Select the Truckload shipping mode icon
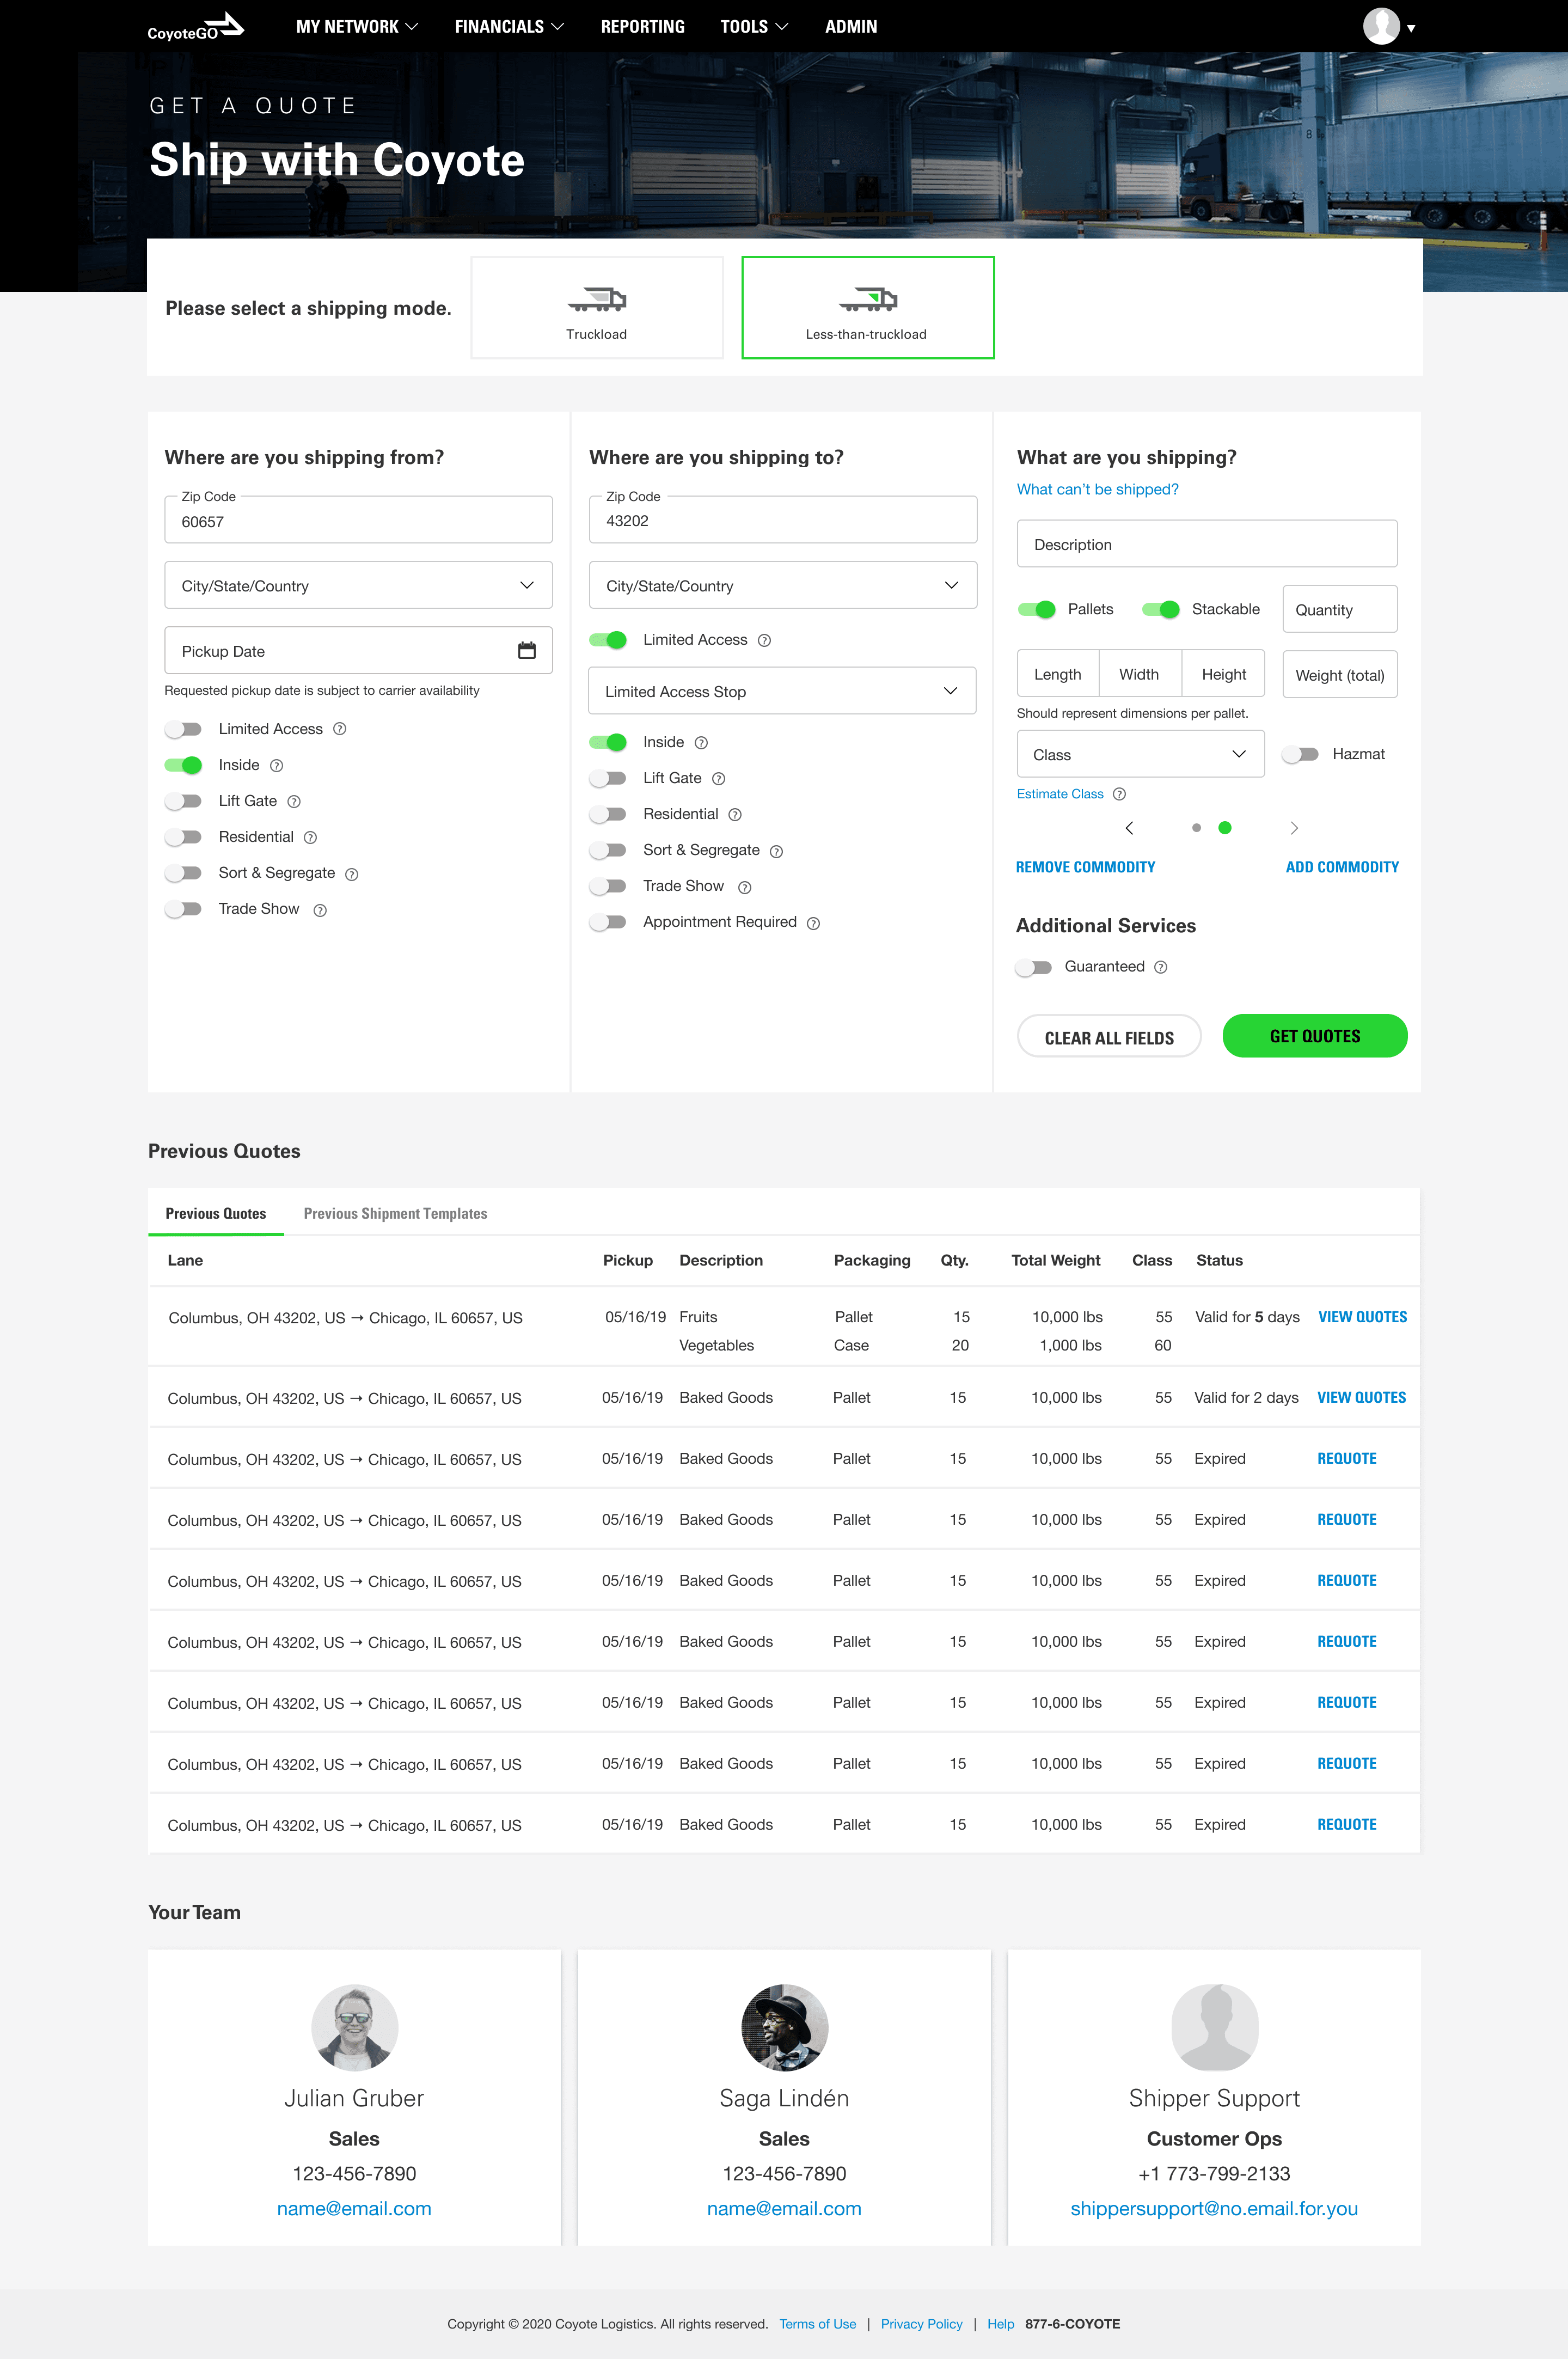The image size is (1568, 2359). coord(596,299)
